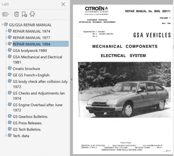Find the current bookmark icon
Screen dimensions: 174x156
(32, 14)
